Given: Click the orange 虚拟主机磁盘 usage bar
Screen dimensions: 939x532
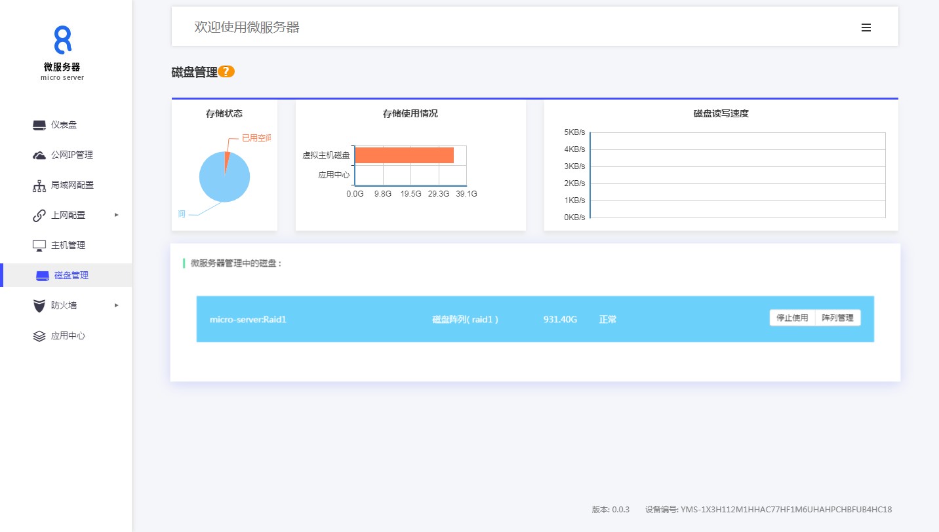Looking at the screenshot, I should [x=404, y=155].
